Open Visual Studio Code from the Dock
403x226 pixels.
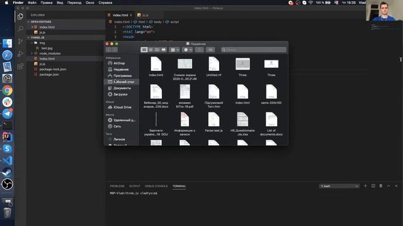click(x=7, y=161)
